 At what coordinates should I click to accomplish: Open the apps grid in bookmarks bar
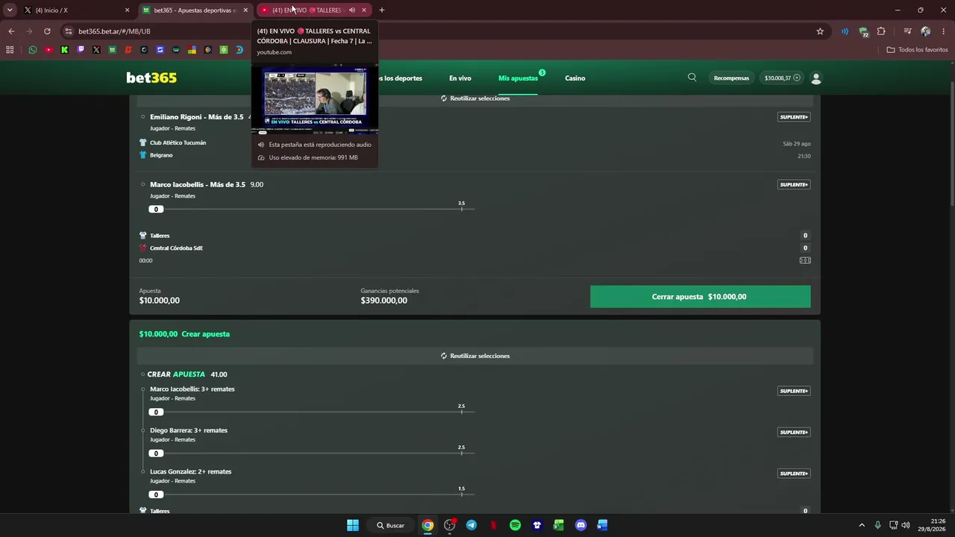[10, 50]
